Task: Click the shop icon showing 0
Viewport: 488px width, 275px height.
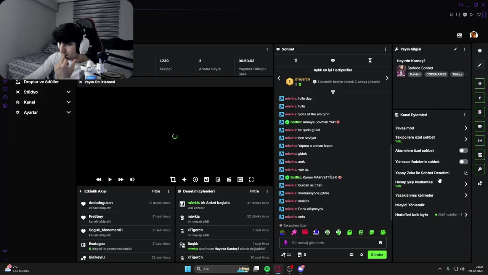Action: (x=302, y=255)
